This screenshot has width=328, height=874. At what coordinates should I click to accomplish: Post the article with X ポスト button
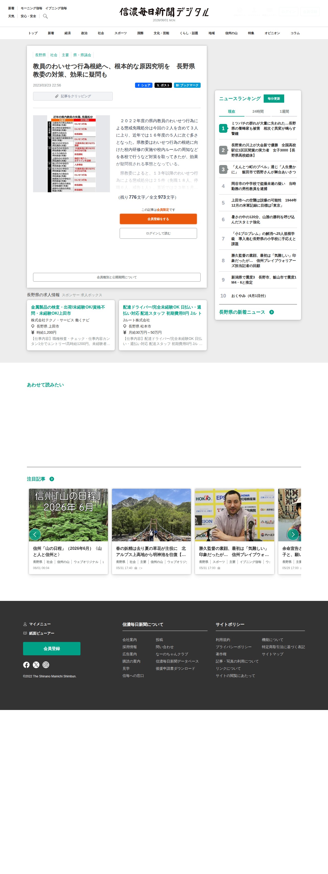pos(163,85)
